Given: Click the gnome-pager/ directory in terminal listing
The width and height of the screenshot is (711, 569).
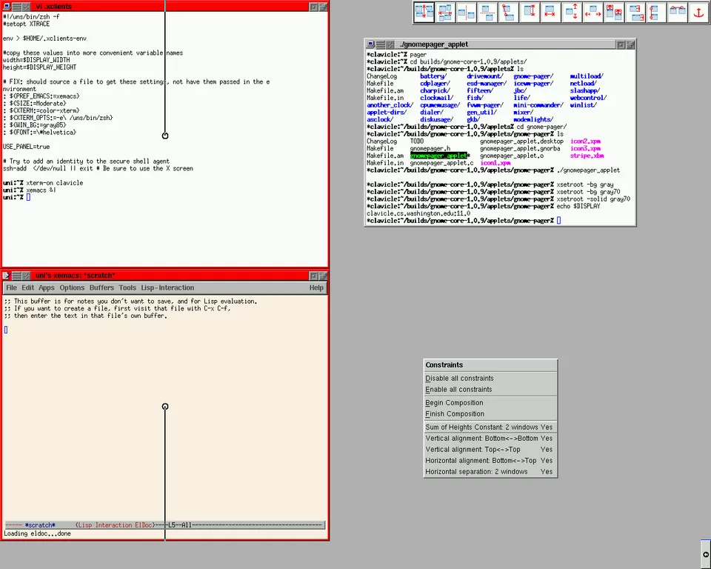Looking at the screenshot, I should pos(533,76).
